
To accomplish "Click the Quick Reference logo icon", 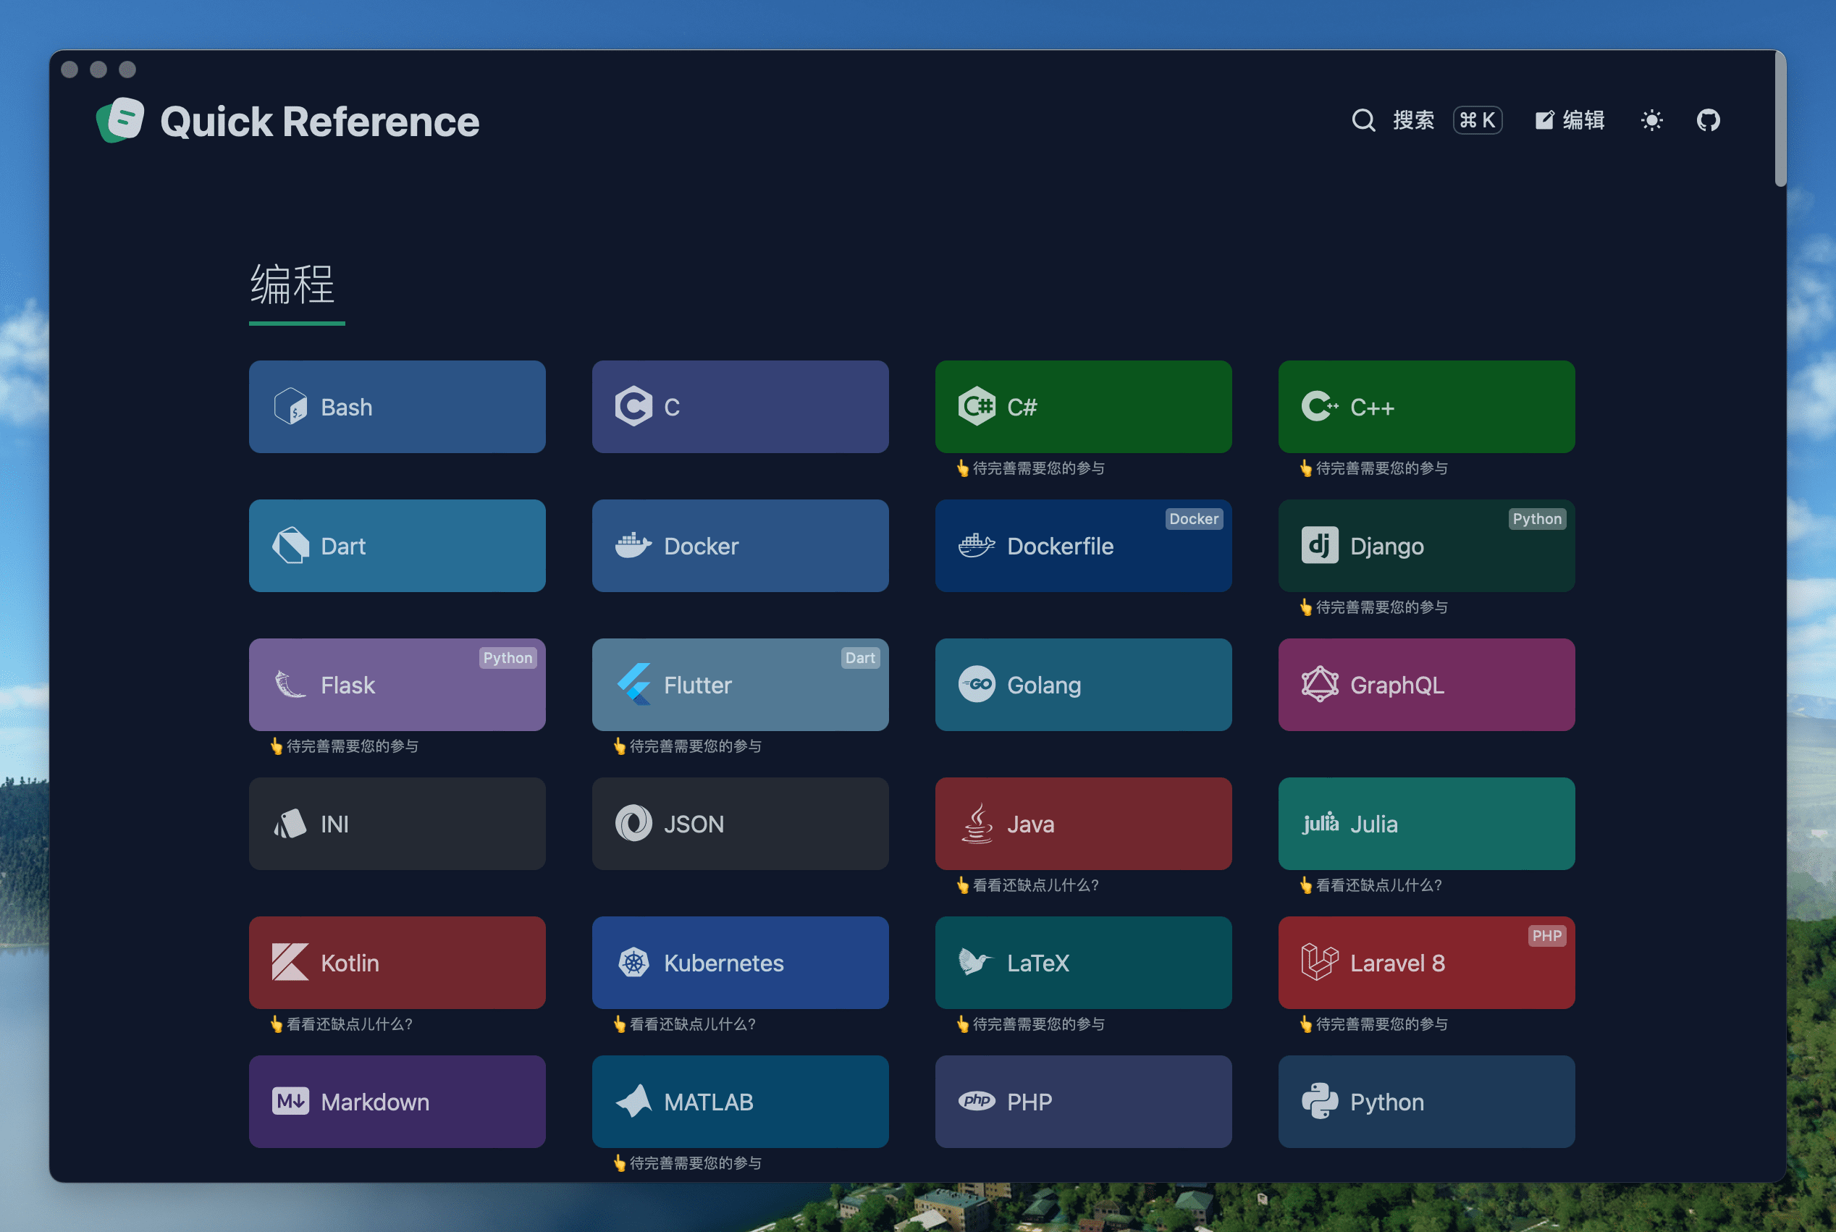I will (x=120, y=120).
